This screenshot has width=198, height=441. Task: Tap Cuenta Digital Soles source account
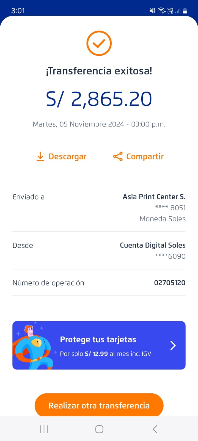(x=153, y=245)
